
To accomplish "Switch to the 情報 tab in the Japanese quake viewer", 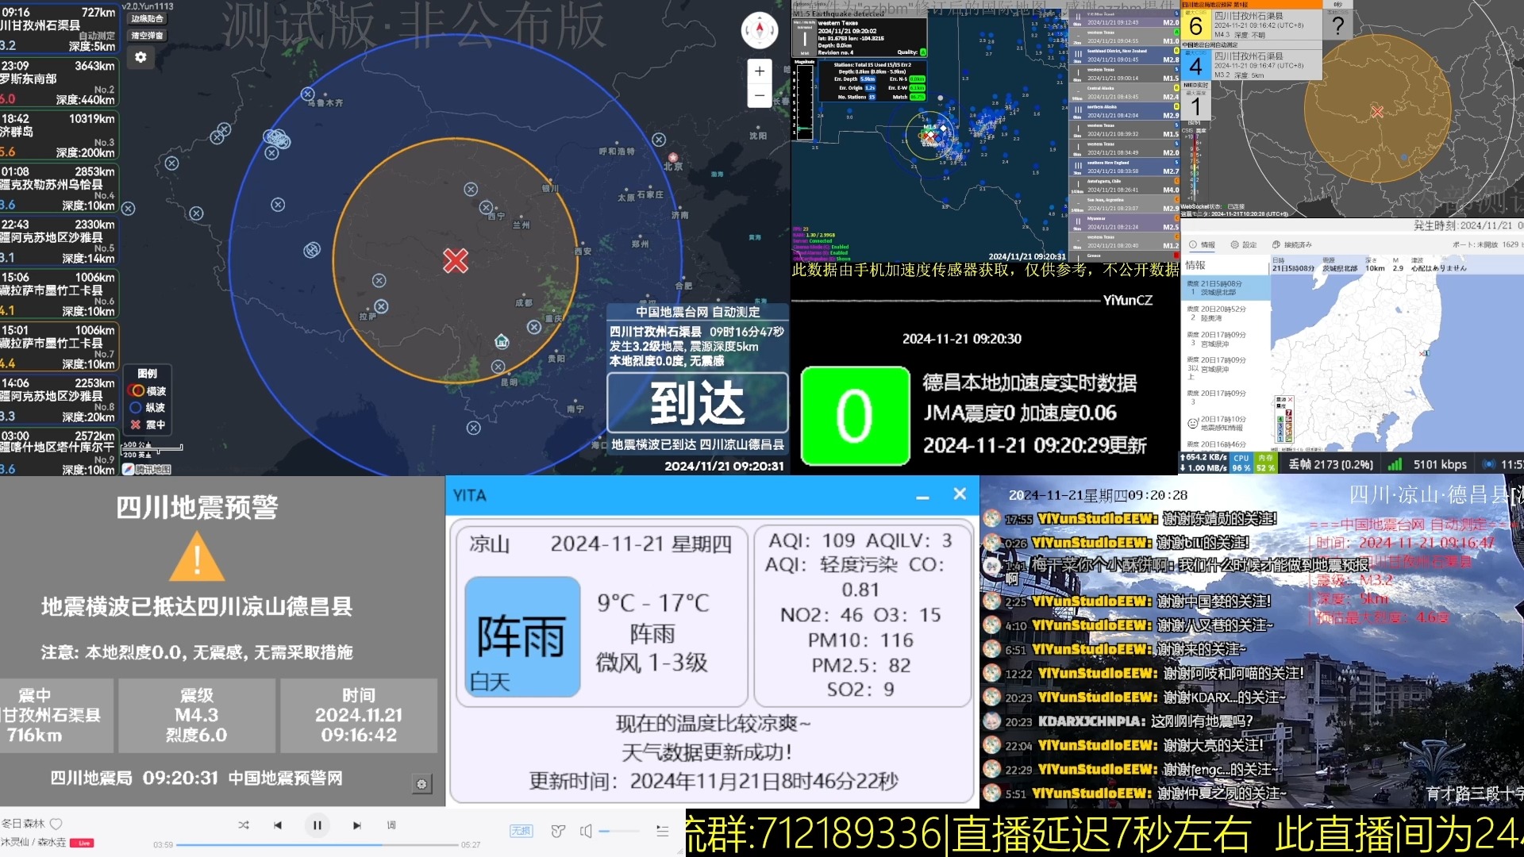I will [1203, 244].
